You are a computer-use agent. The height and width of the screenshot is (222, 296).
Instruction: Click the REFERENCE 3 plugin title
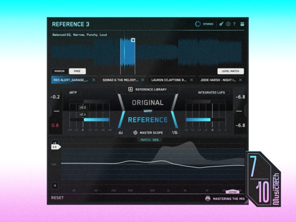(x=71, y=24)
